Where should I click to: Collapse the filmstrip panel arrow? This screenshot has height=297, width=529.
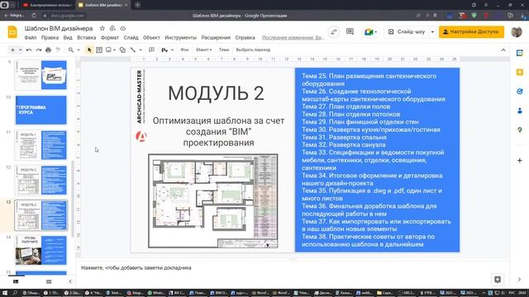pyautogui.click(x=70, y=281)
